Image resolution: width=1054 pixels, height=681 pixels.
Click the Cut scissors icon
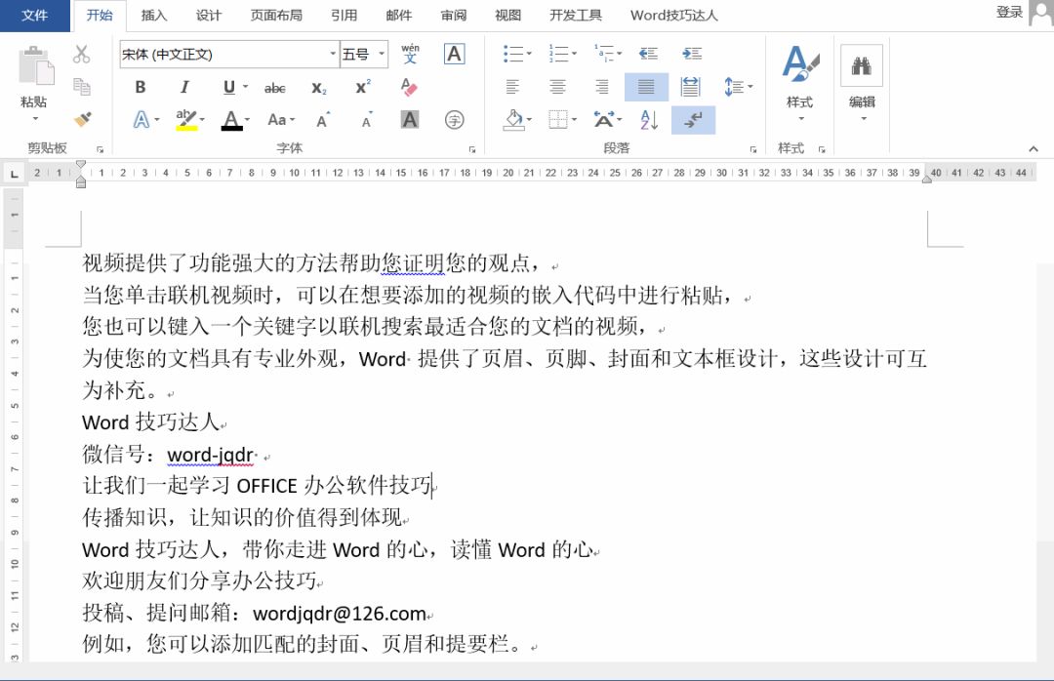pos(81,54)
